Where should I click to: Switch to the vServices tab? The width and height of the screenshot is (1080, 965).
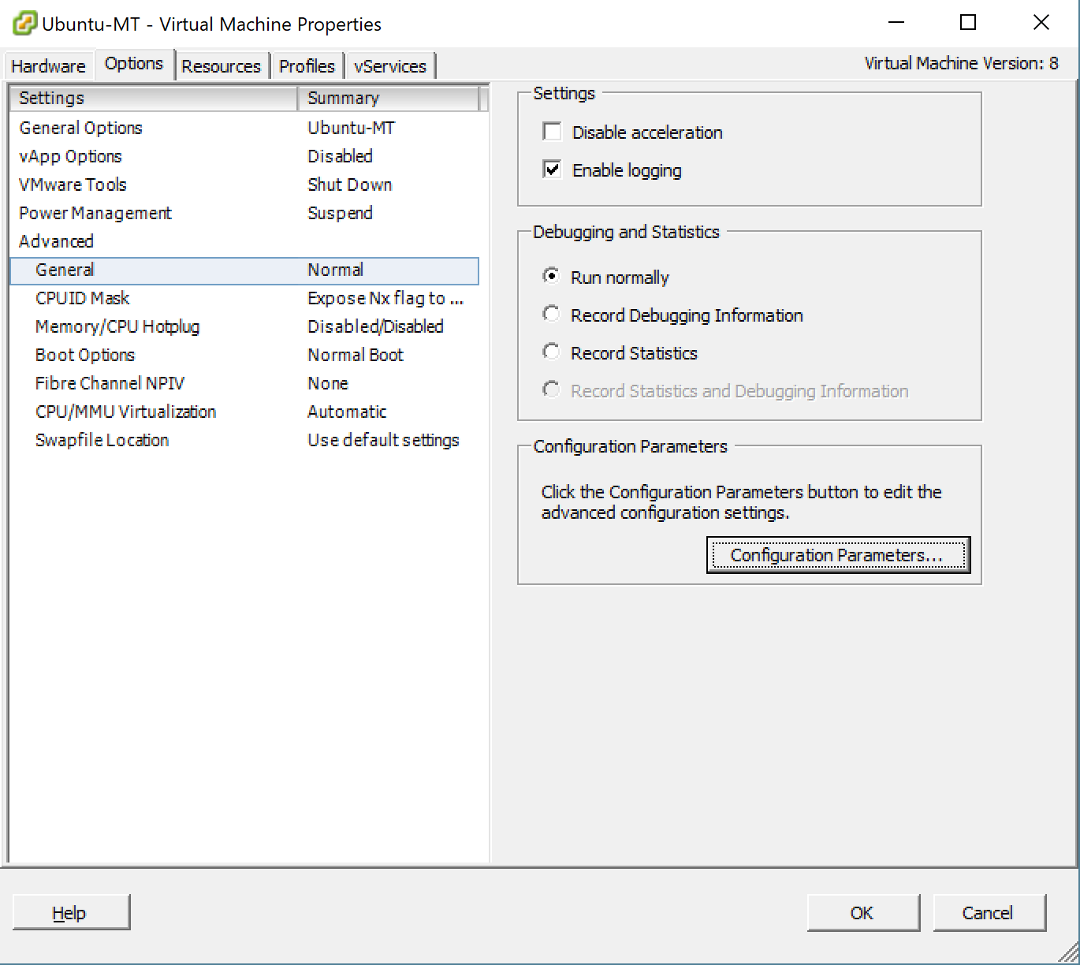390,65
